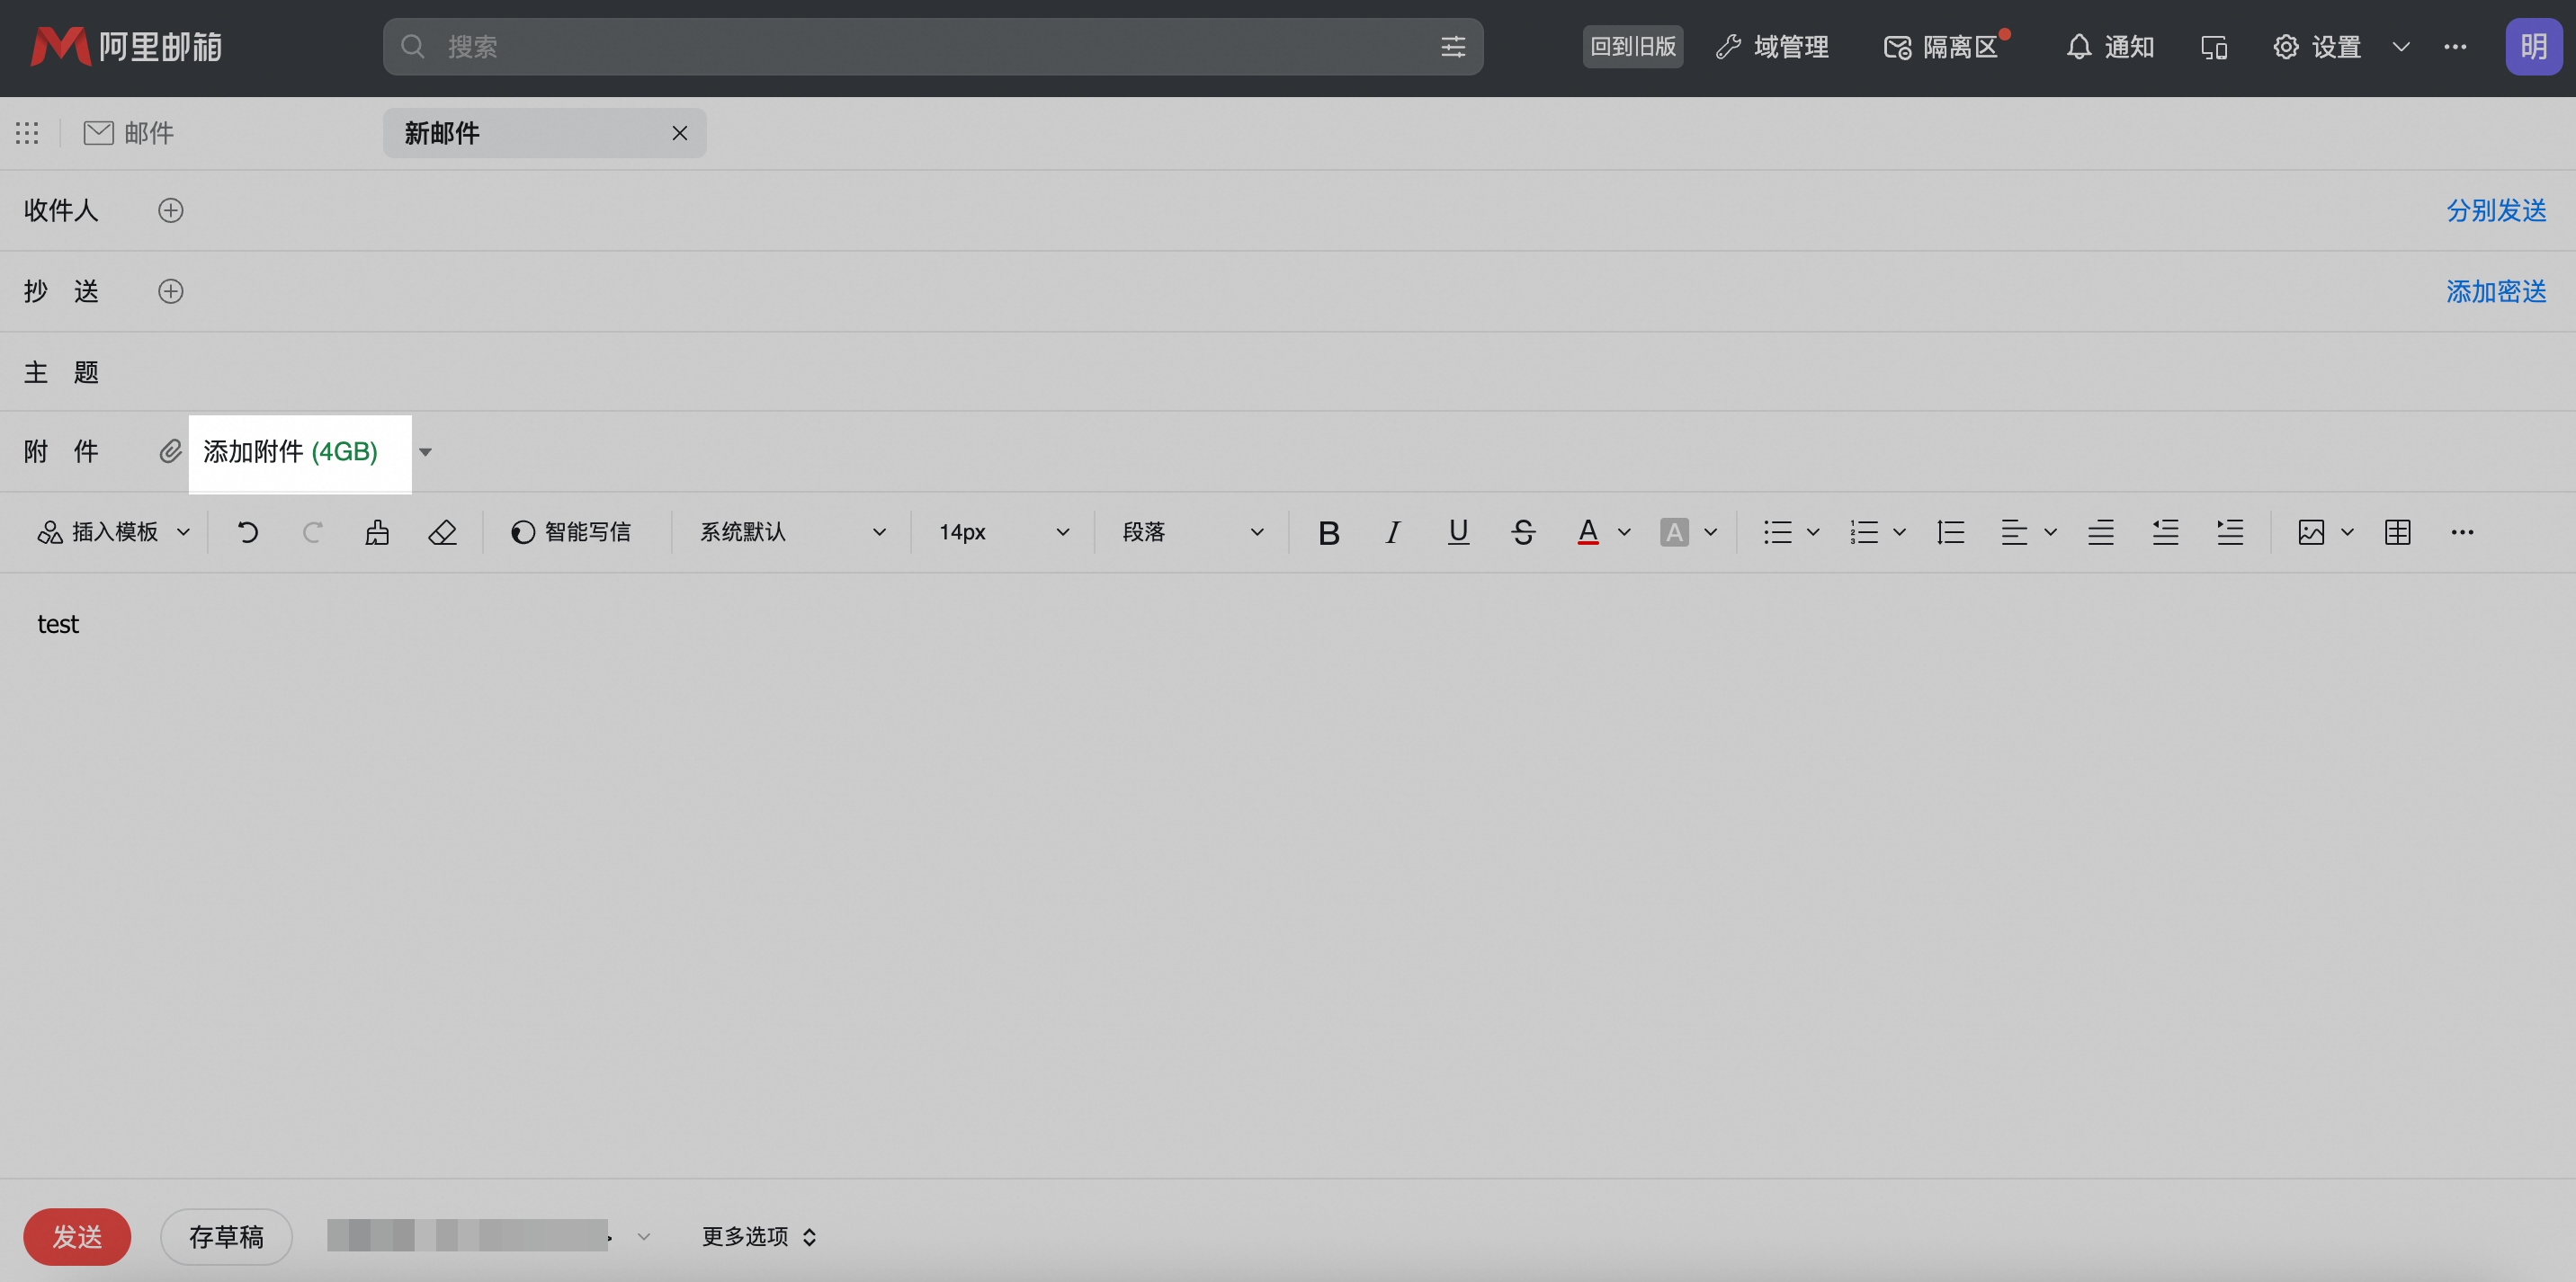Switch to the 邮件 tab
Viewport: 2576px width, 1282px height.
pos(128,133)
